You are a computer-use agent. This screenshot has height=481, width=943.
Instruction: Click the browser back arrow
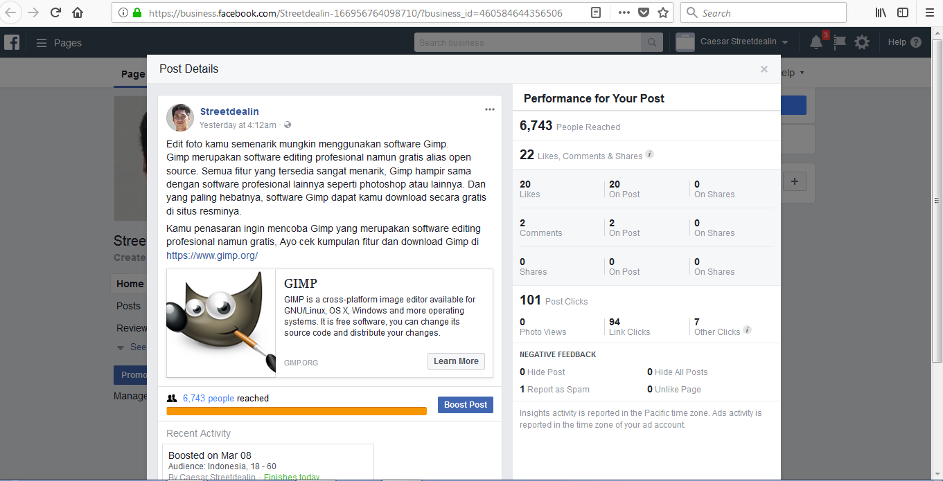click(x=10, y=12)
